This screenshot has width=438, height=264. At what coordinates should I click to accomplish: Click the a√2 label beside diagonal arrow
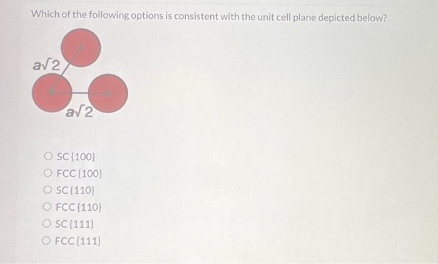[x=46, y=65]
